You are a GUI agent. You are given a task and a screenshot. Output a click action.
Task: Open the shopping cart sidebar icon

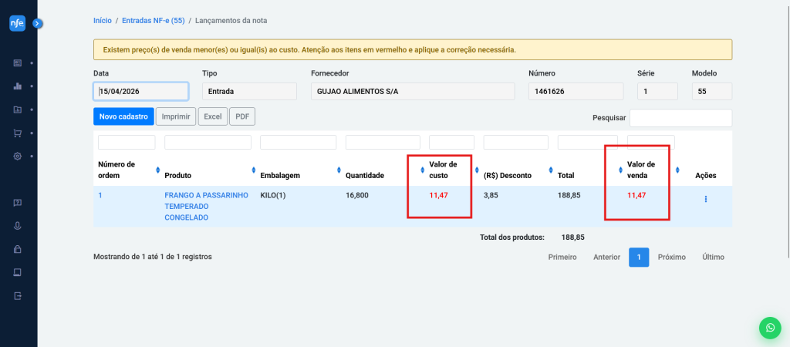[x=18, y=133]
